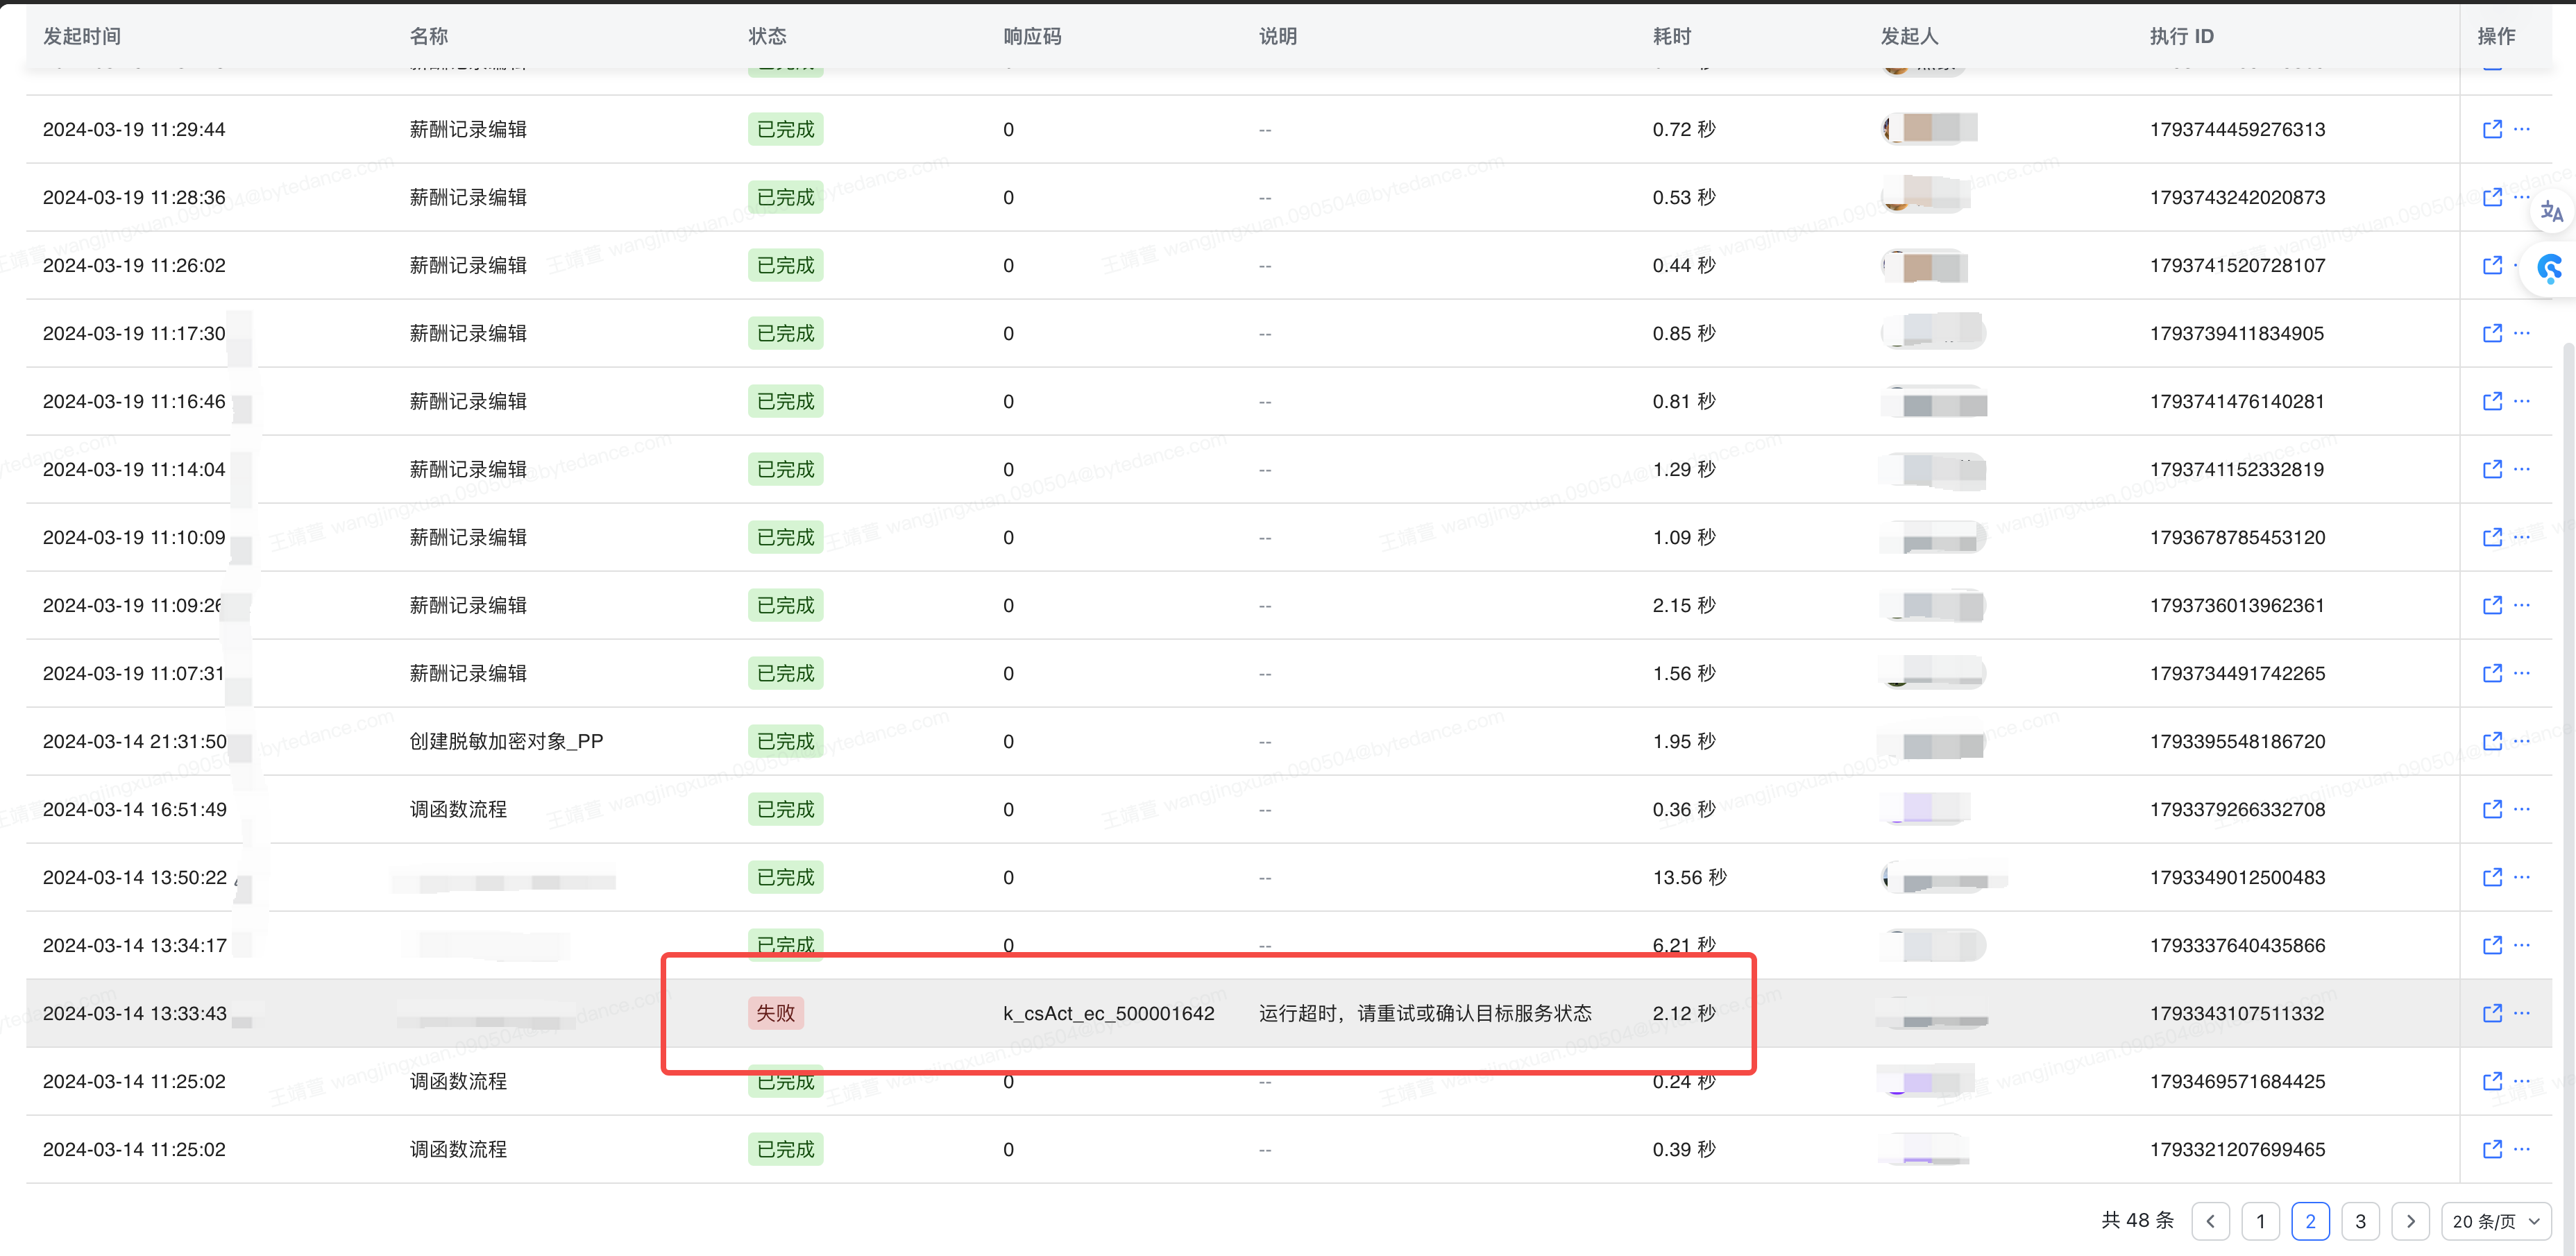Open details link icon for execution 1793734491742265

pos(2492,673)
